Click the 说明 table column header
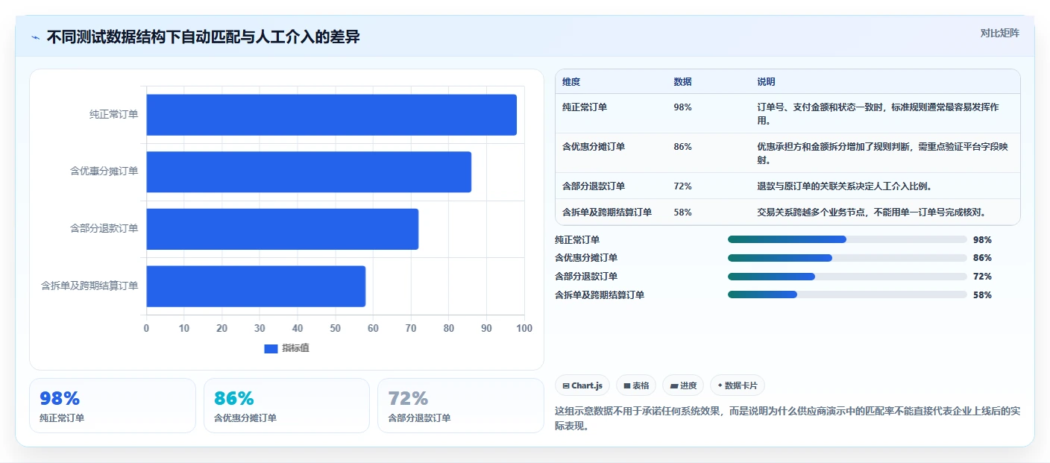Screen dimensions: 1050x463 point(766,81)
